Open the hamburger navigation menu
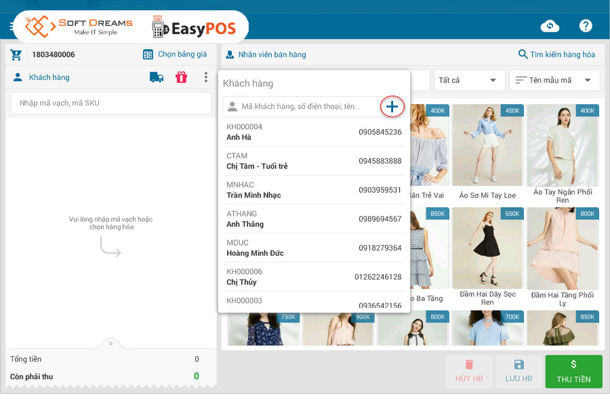 (11, 26)
